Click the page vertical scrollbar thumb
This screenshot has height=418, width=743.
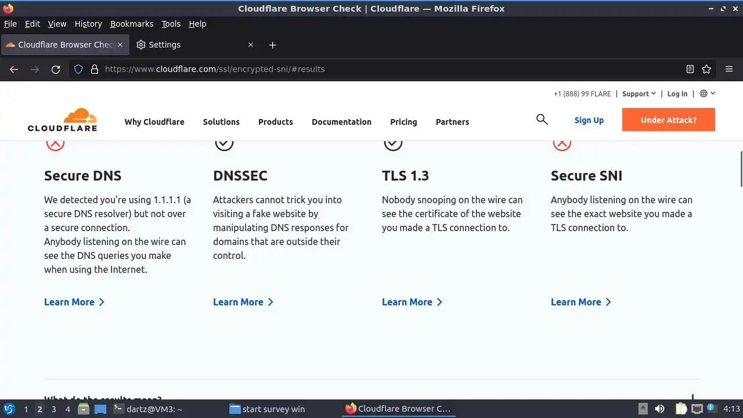point(741,169)
